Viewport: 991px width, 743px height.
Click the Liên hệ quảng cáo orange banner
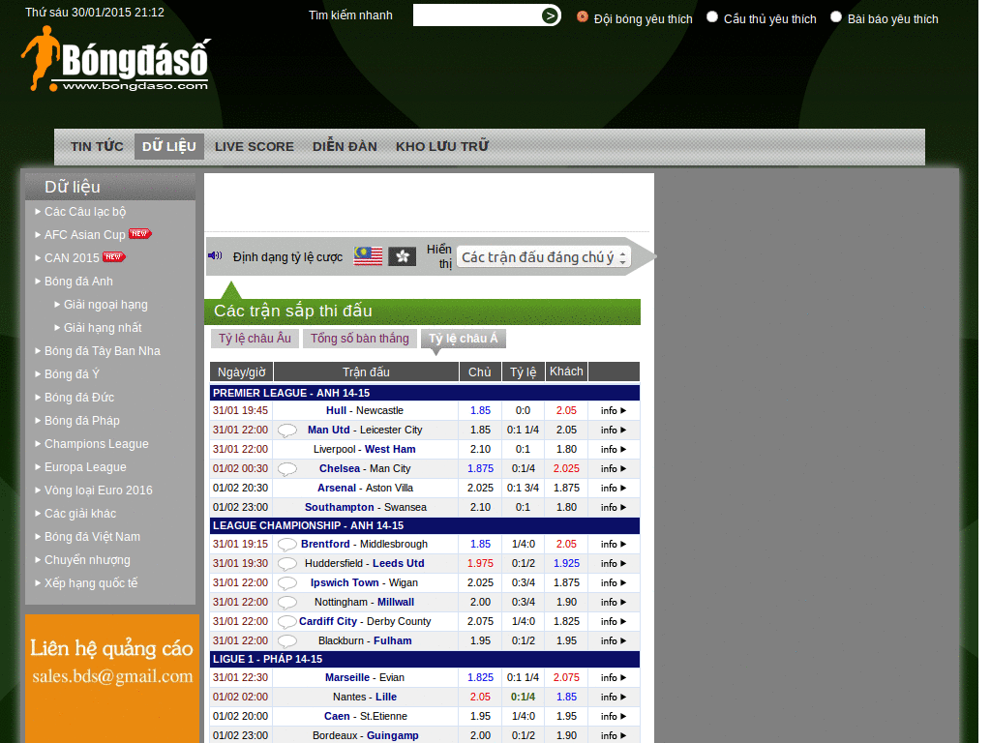click(x=112, y=678)
